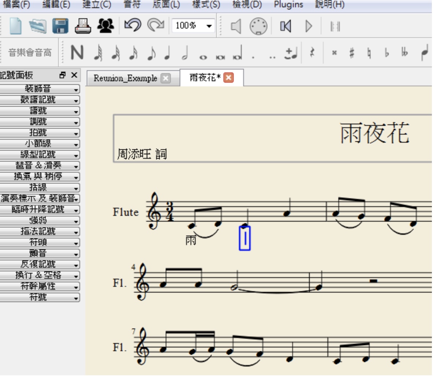Float the 記號面板 palette panel

63,75
